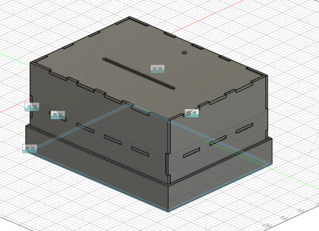Click the rightmost rectangular slot on the left wall

140,149
